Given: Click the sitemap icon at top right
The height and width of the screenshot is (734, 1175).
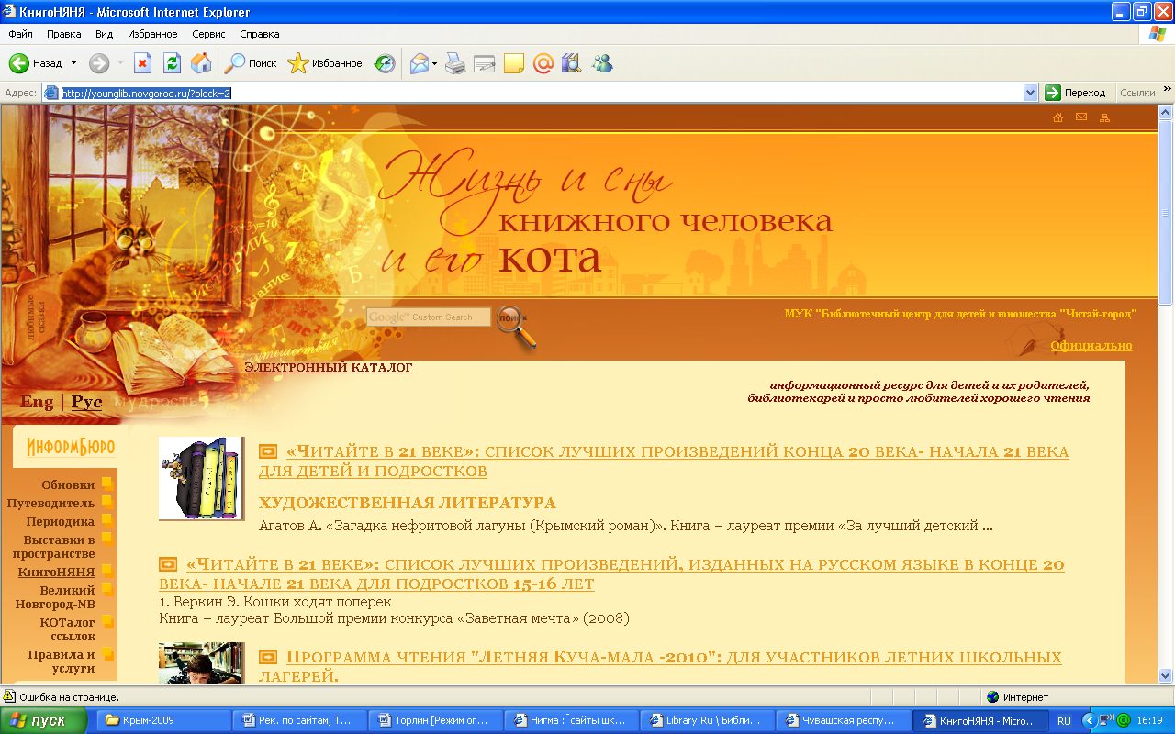Looking at the screenshot, I should [1104, 117].
